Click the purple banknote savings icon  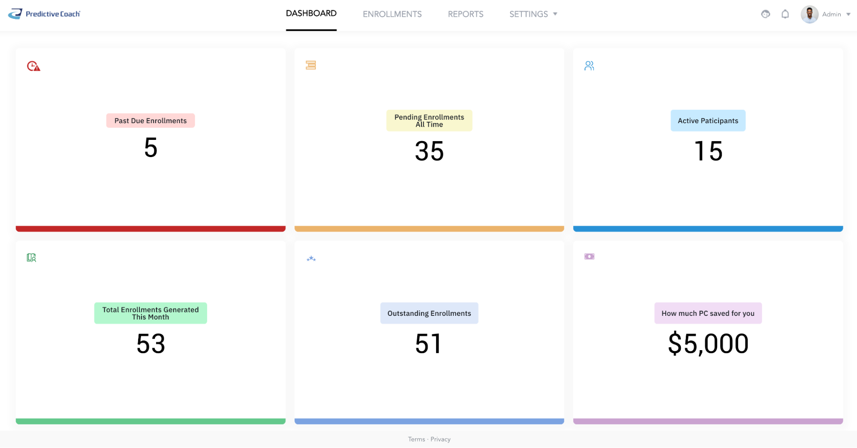click(589, 256)
